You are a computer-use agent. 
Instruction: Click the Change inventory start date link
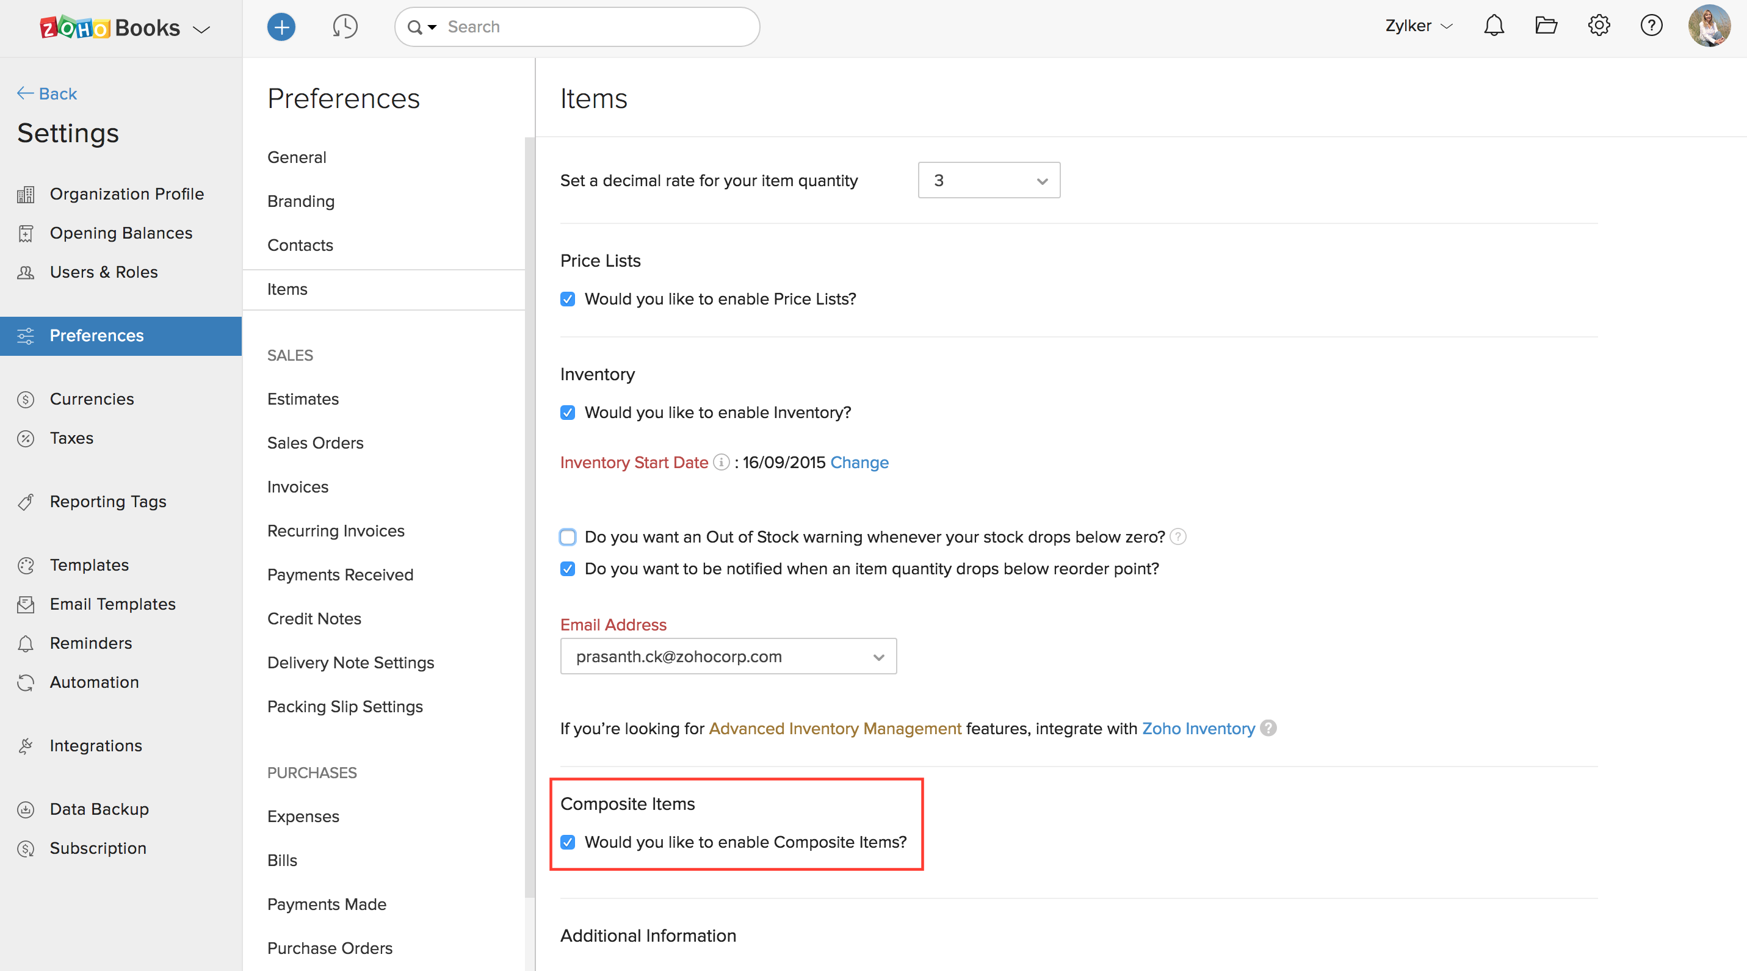coord(859,461)
